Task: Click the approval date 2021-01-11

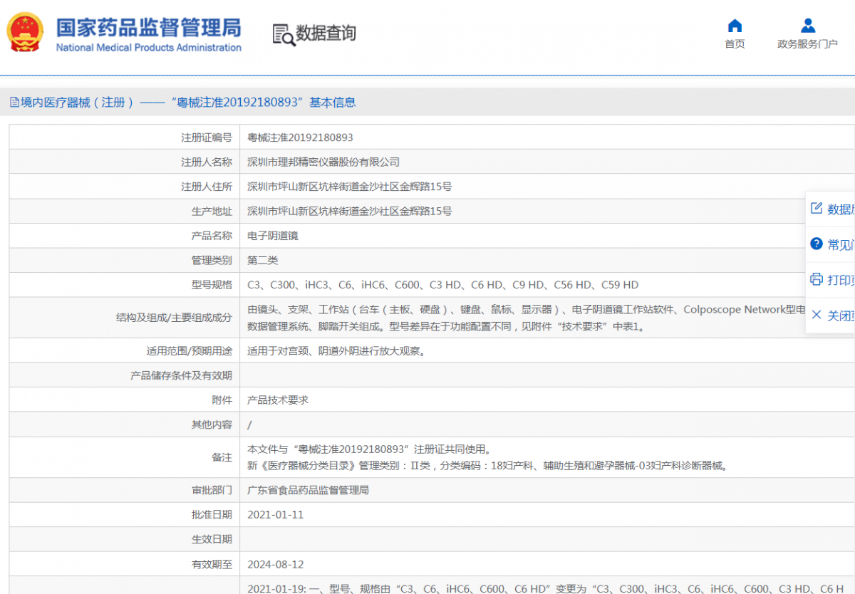Action: click(275, 514)
